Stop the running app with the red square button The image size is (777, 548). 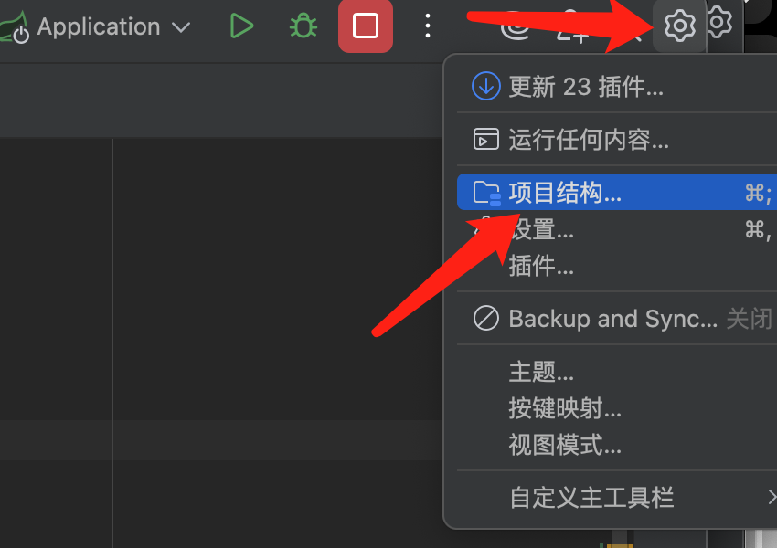pyautogui.click(x=366, y=26)
